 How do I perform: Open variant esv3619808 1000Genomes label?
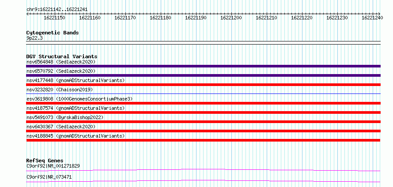pos(79,99)
